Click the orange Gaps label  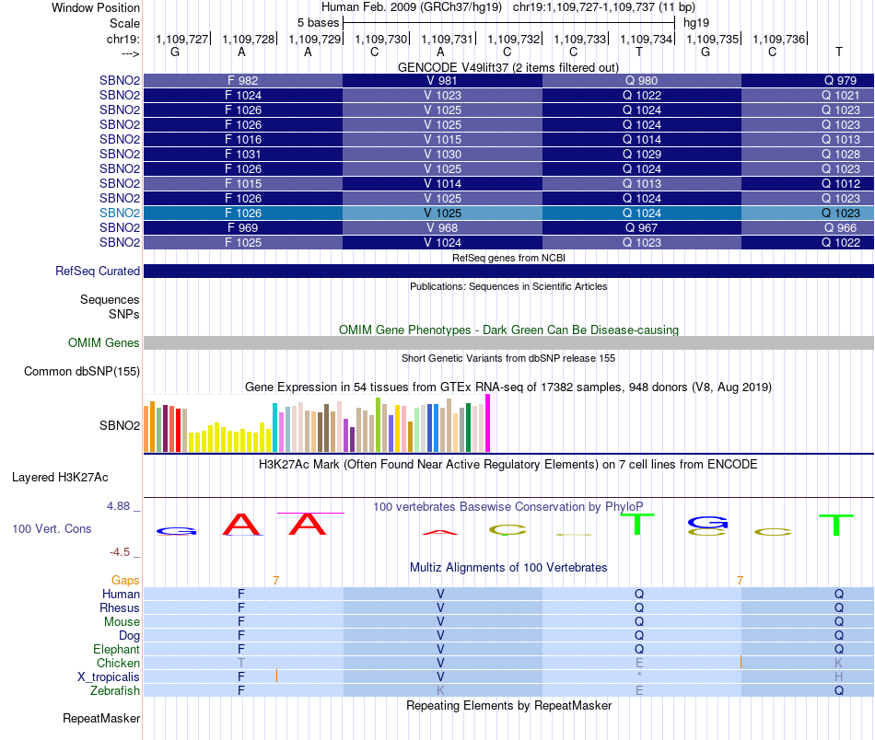[x=125, y=581]
